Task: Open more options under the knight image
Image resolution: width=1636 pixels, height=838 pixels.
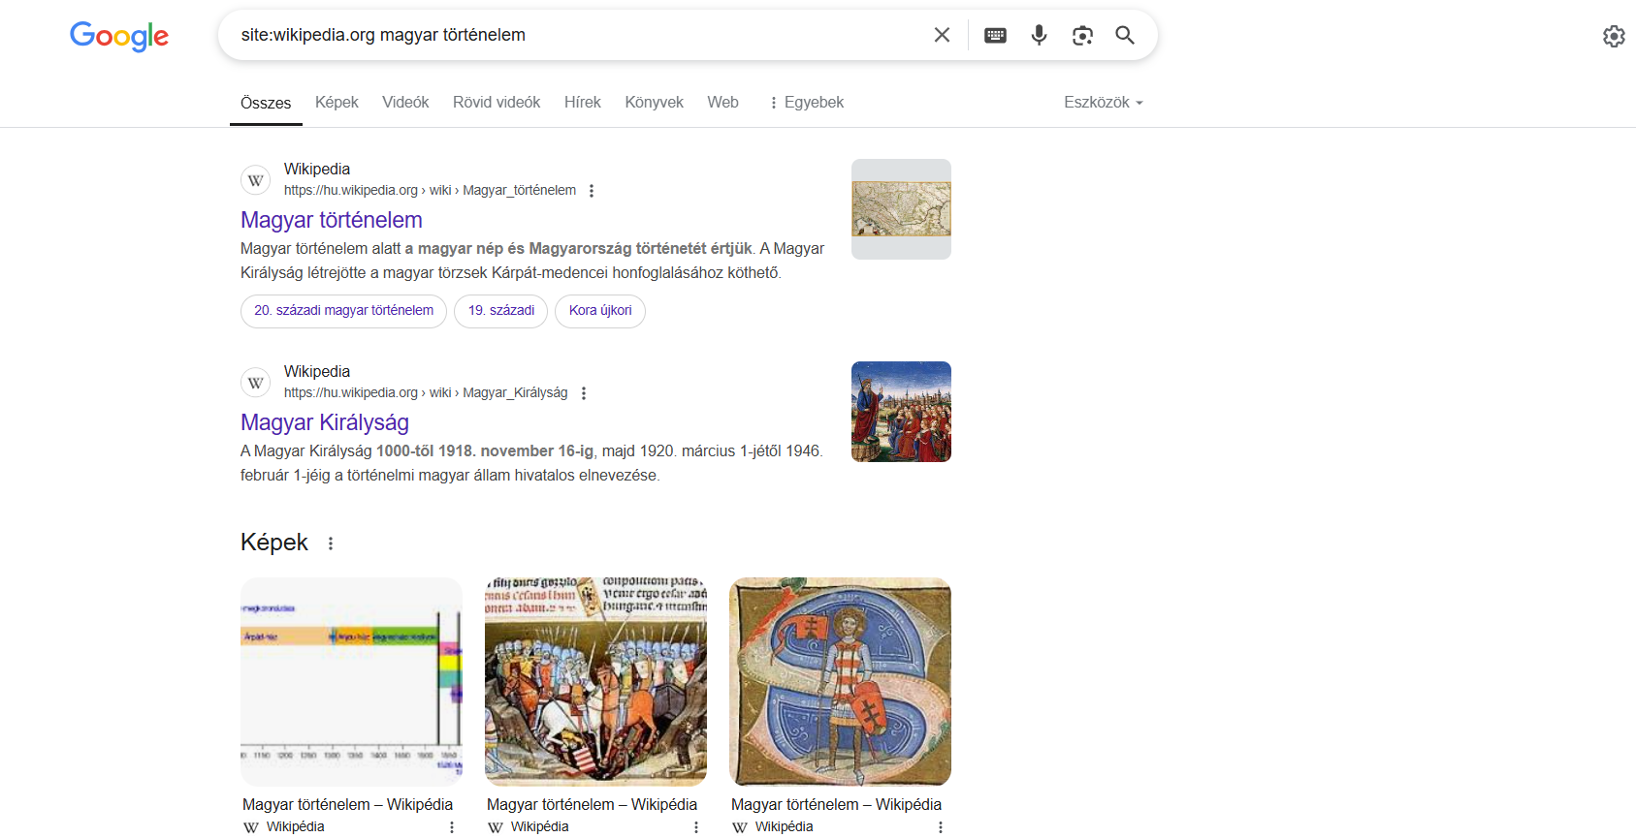Action: point(941,827)
